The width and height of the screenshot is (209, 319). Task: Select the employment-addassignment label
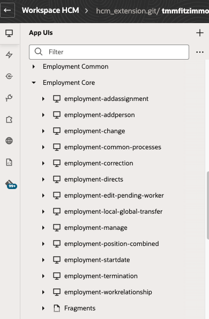pos(106,99)
